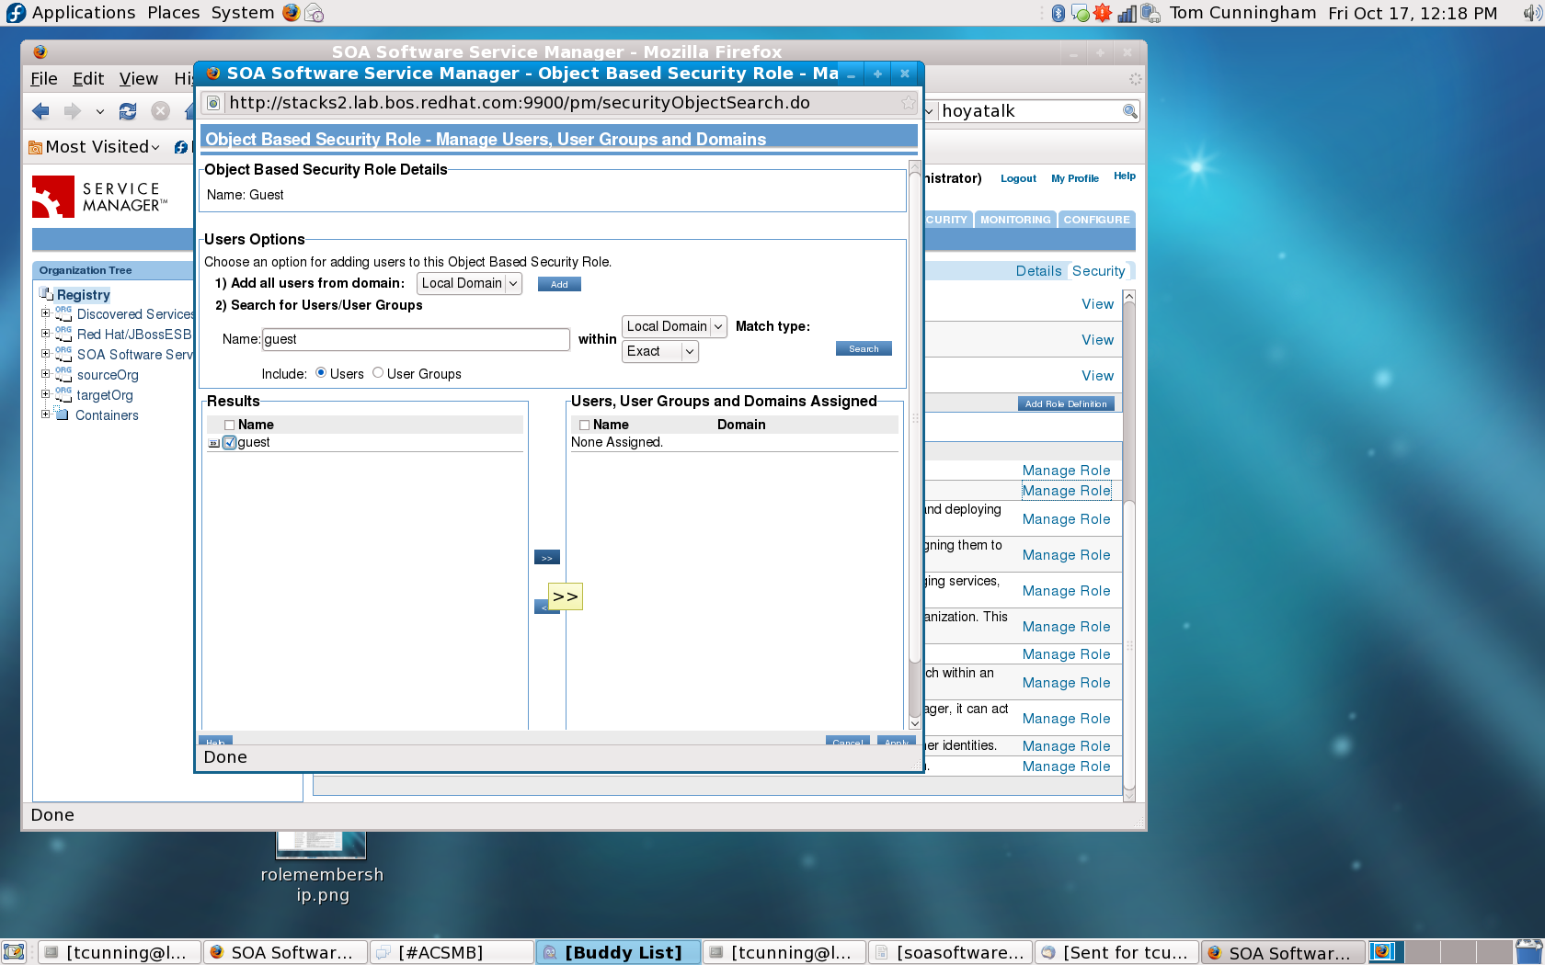The image size is (1545, 965).
Task: Click the Reload page icon
Action: pyautogui.click(x=128, y=111)
